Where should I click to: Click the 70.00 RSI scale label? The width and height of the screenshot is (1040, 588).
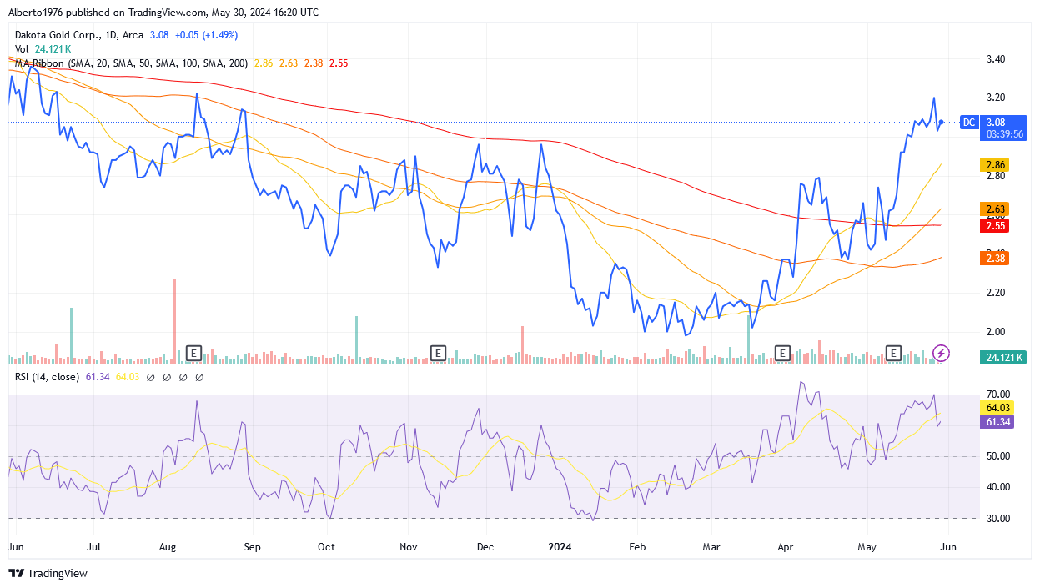click(x=998, y=394)
